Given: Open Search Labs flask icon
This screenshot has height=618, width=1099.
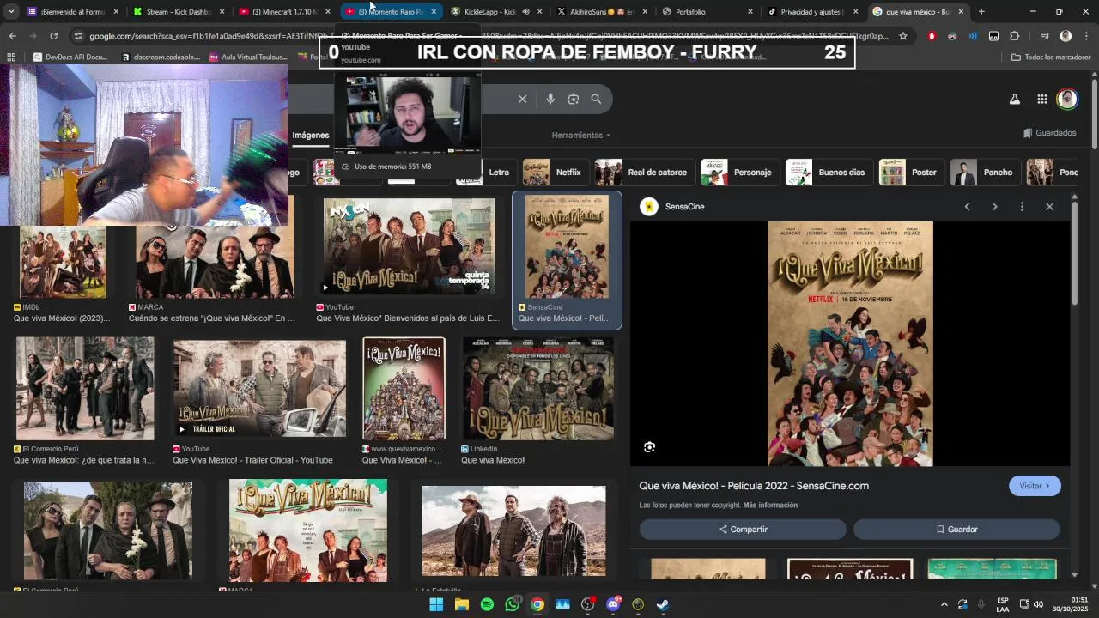Looking at the screenshot, I should click(x=1015, y=99).
